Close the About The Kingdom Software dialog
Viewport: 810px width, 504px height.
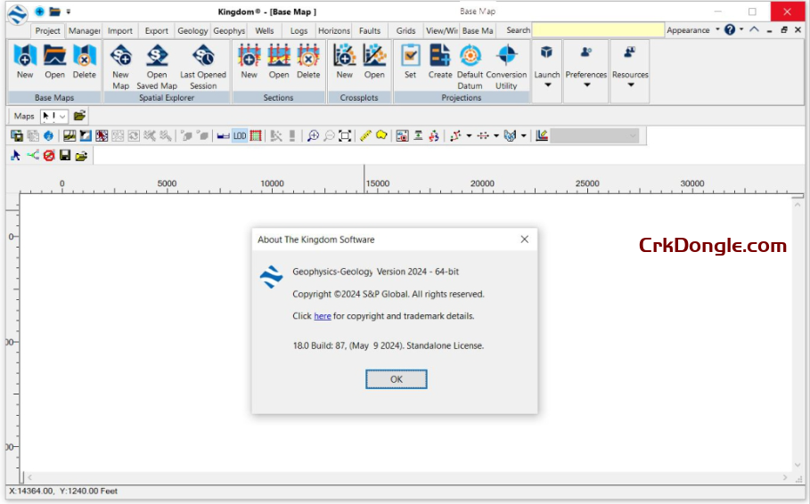click(x=524, y=240)
